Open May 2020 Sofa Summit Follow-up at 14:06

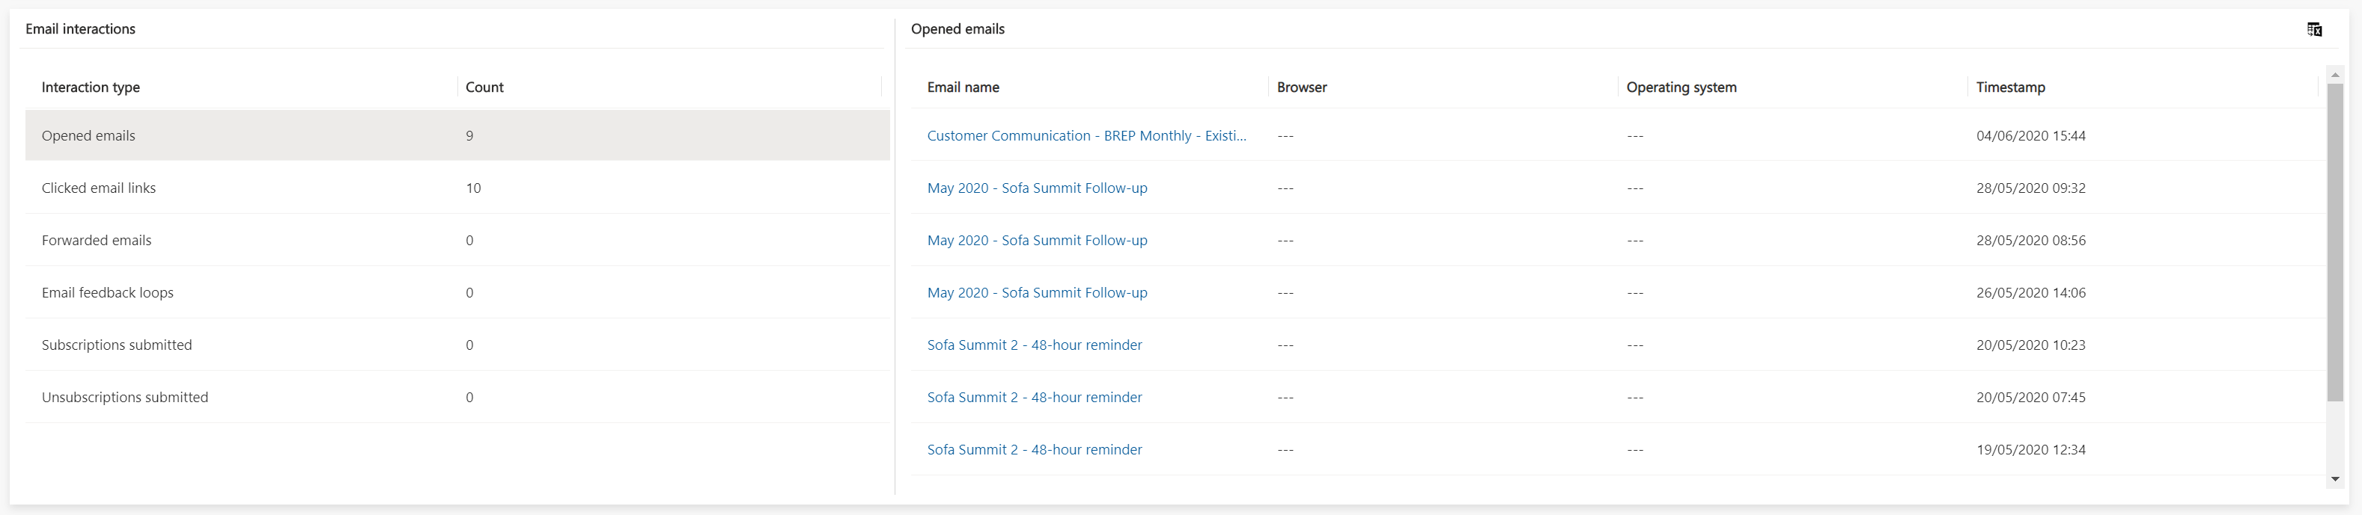[x=1037, y=293]
